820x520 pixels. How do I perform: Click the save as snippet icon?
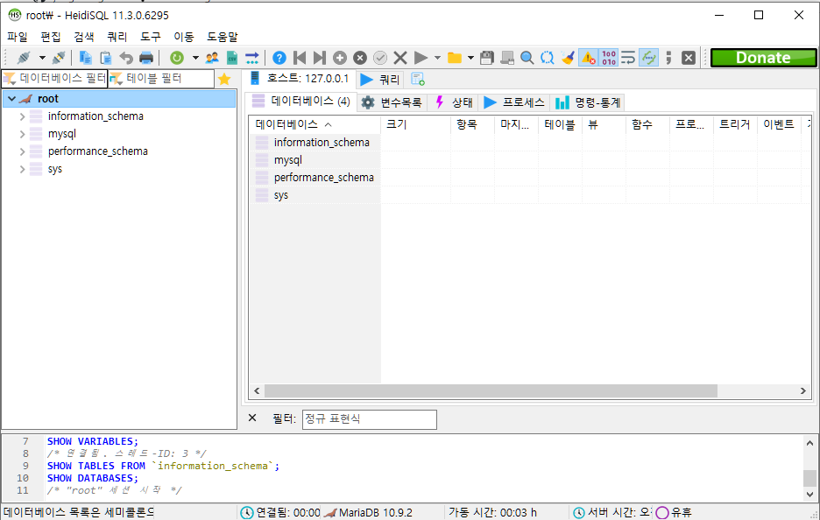(506, 58)
